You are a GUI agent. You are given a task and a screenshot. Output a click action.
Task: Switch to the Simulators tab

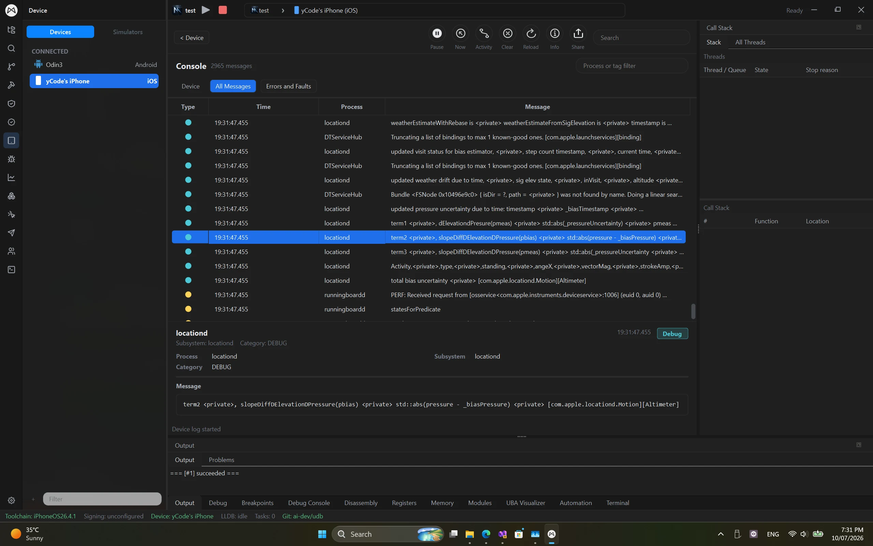tap(128, 32)
